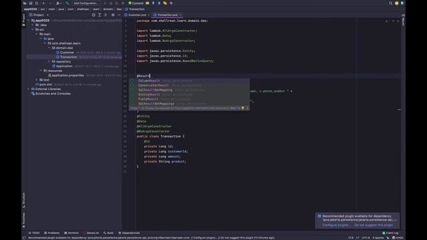Choose ConstructorResult completion suggestion
This screenshot has height=240, width=427.
(x=189, y=85)
